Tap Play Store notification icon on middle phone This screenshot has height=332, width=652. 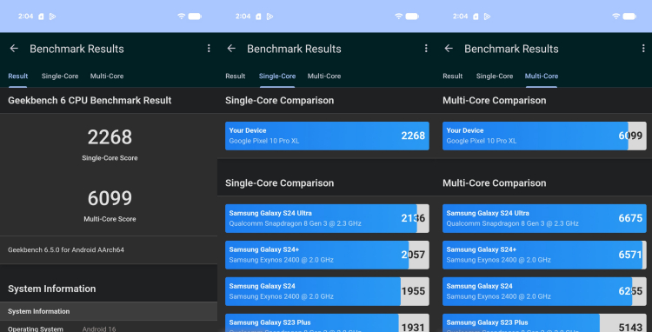[x=269, y=17]
